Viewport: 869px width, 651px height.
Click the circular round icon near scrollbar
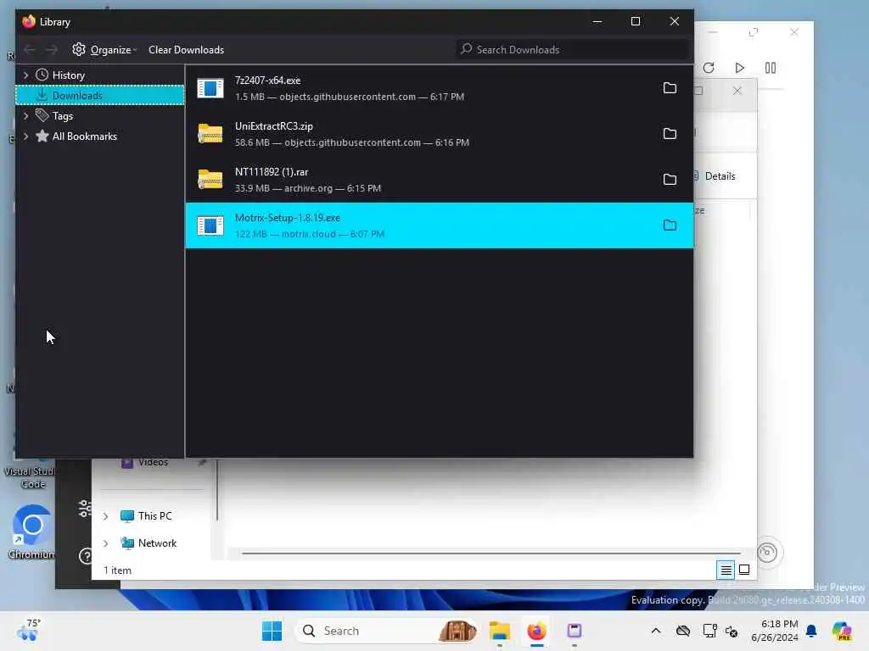(x=767, y=553)
